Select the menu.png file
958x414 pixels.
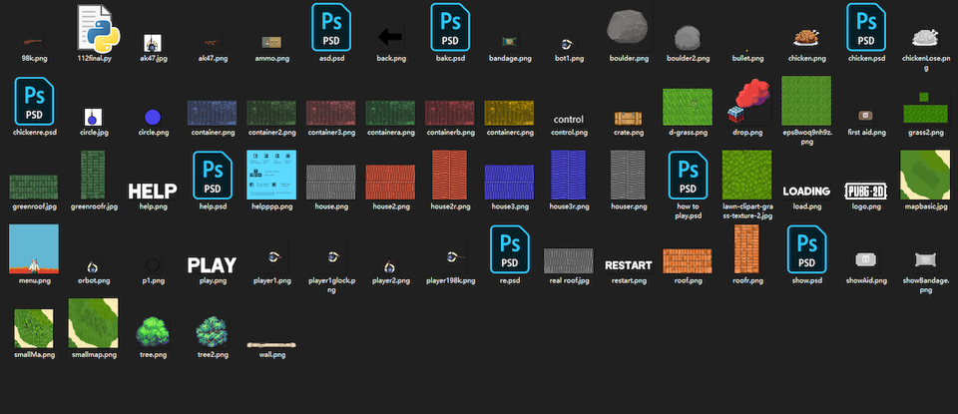tap(34, 249)
